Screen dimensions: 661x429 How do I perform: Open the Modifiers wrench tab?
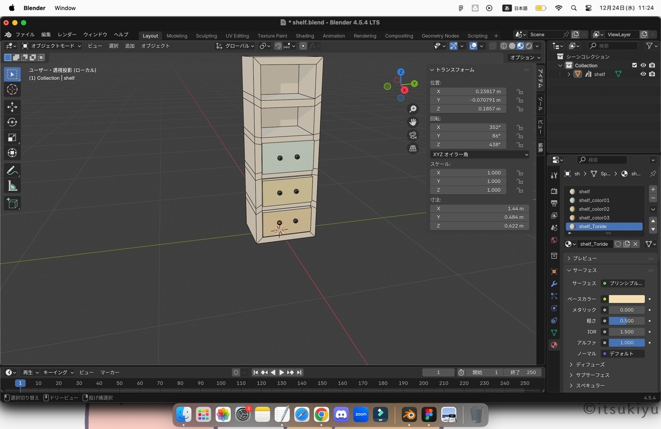554,284
